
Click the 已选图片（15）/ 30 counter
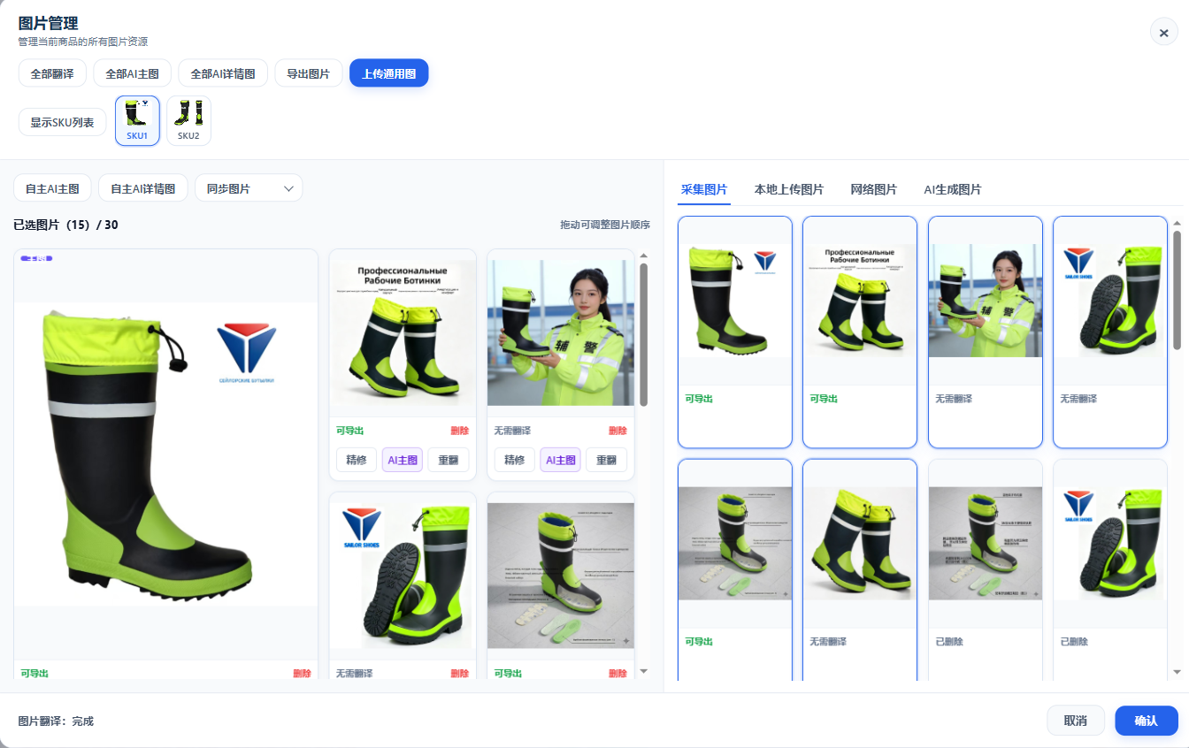coord(66,225)
